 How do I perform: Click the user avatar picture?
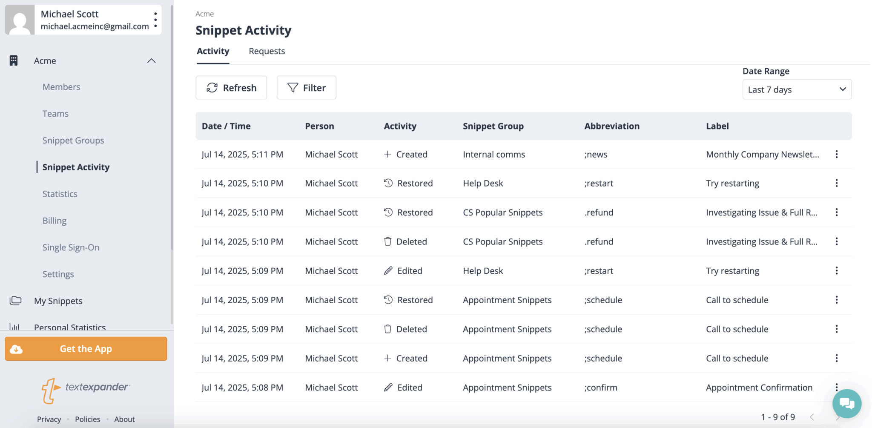(20, 20)
